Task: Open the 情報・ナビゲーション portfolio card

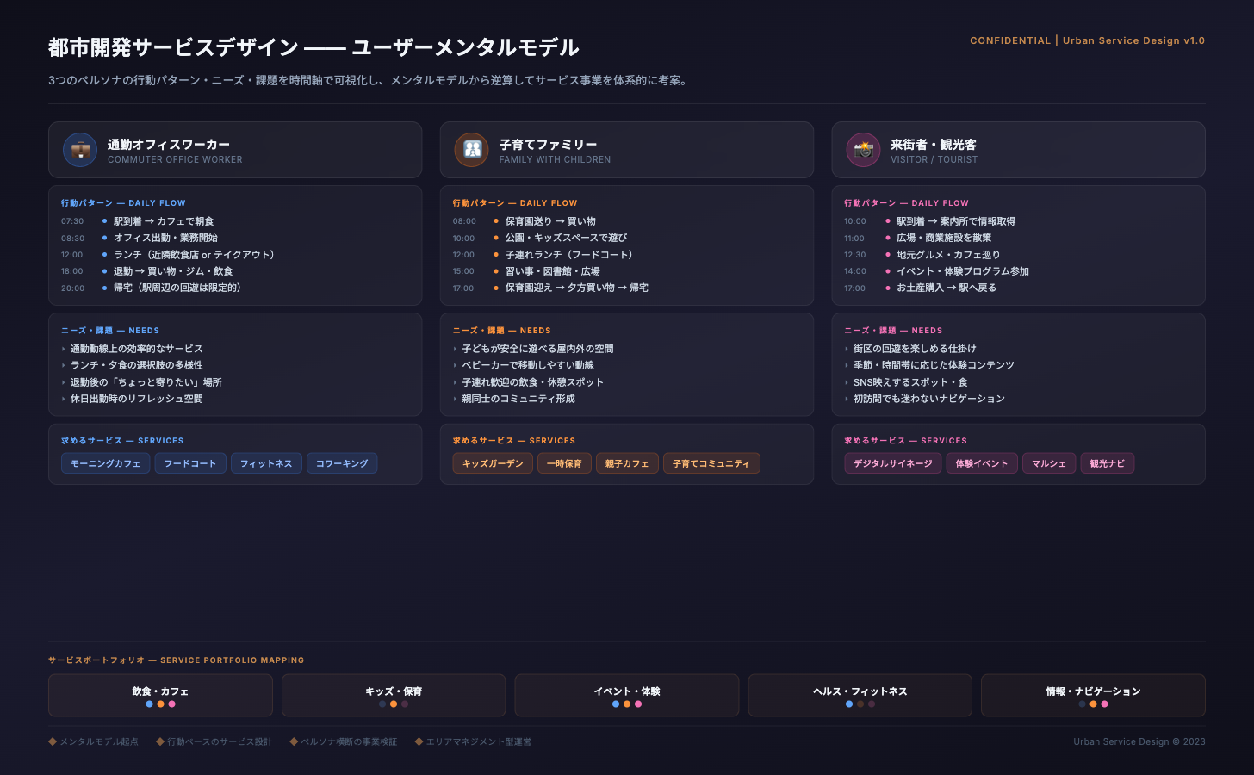Action: coord(1093,696)
